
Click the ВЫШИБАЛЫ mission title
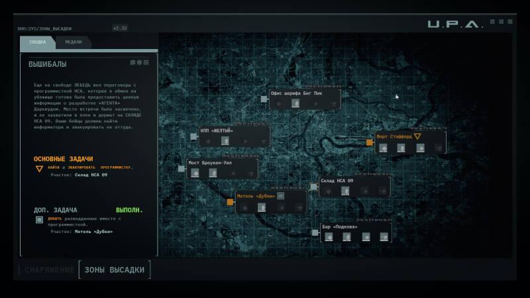47,64
